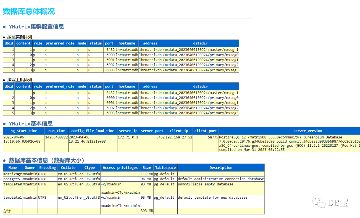The height and width of the screenshot is (218, 360).
Task: Click the address header in 按照主机排列 table
Action: coord(150,86)
